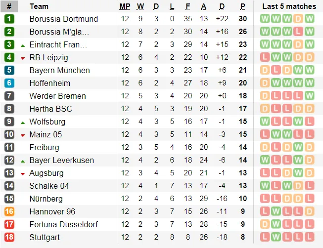Click Werder Bremen's latest win badge
Viewport: 323px width, 248px height.
point(309,96)
